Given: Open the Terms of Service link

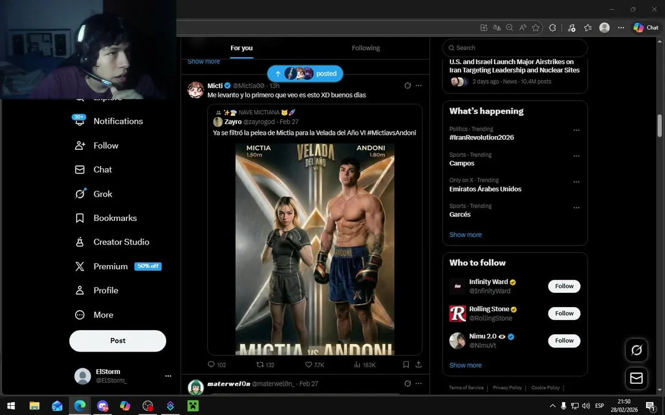Looking at the screenshot, I should [x=466, y=387].
